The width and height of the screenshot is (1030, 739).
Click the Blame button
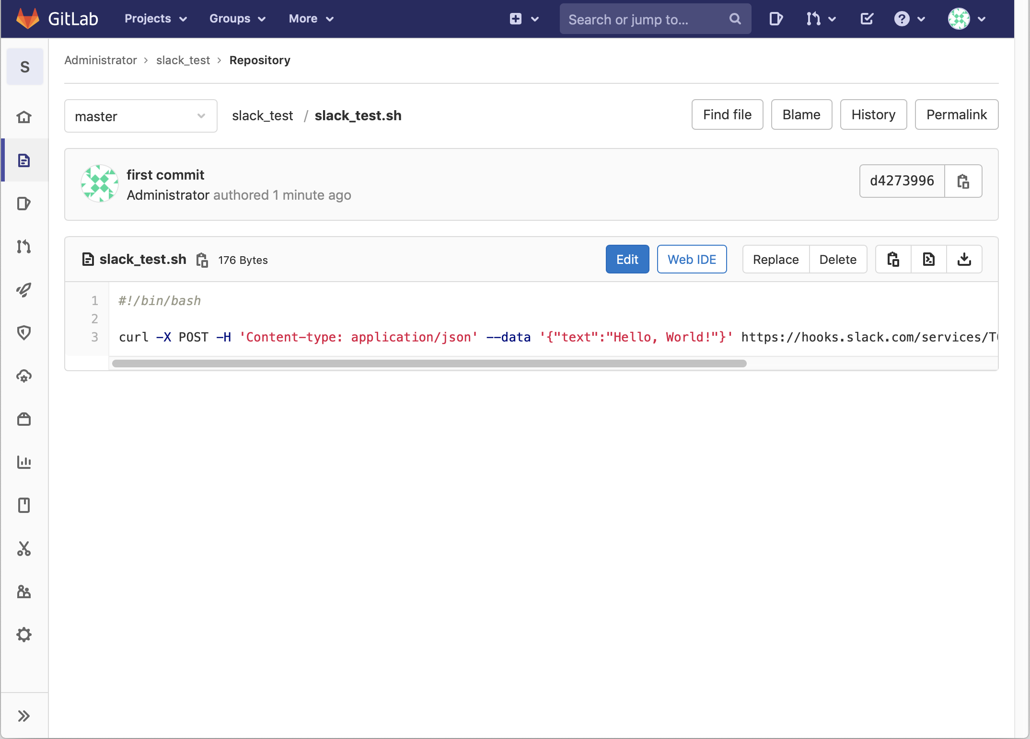[x=801, y=114]
